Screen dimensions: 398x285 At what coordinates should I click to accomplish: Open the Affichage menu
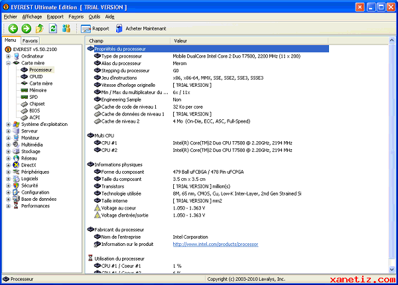coord(32,17)
